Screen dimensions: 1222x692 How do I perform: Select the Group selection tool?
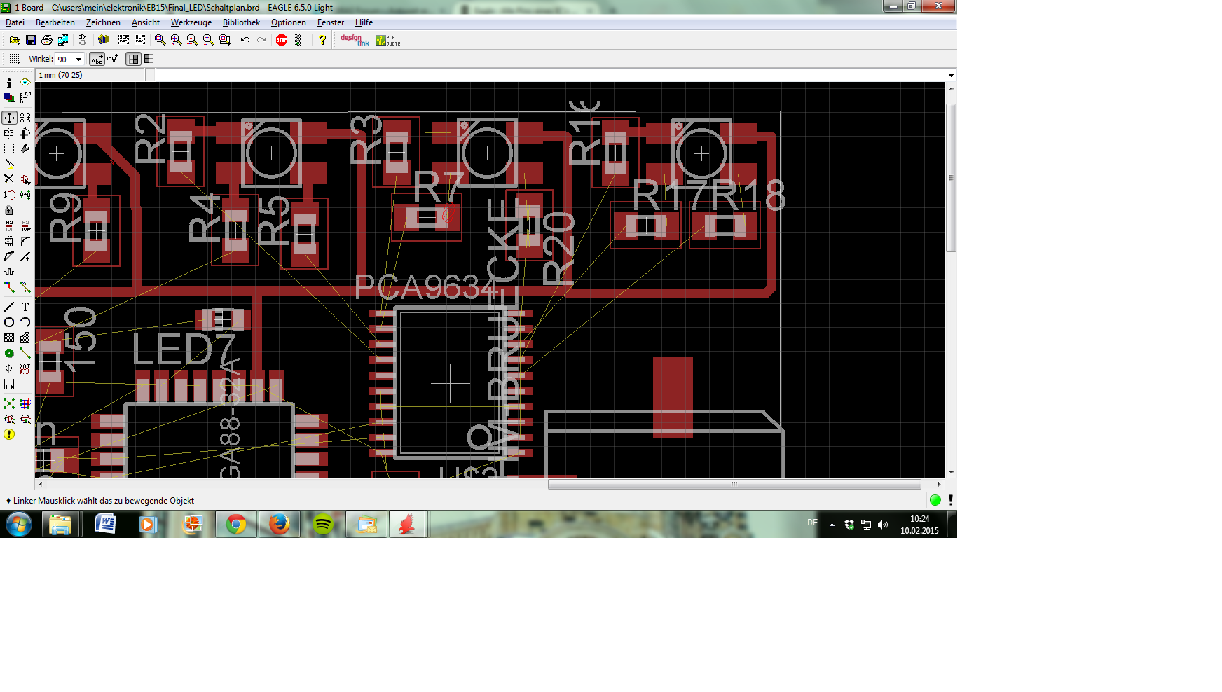(9, 148)
